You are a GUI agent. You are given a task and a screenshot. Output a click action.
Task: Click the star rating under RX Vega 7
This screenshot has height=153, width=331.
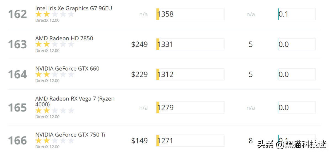[55, 111]
